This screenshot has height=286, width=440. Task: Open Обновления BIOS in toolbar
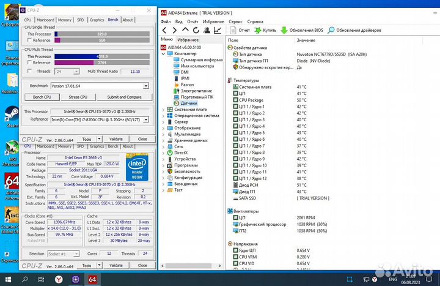coord(302,30)
